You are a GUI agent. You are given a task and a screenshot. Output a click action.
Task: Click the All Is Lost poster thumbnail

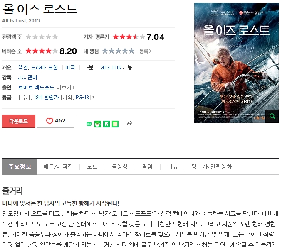click(x=236, y=63)
